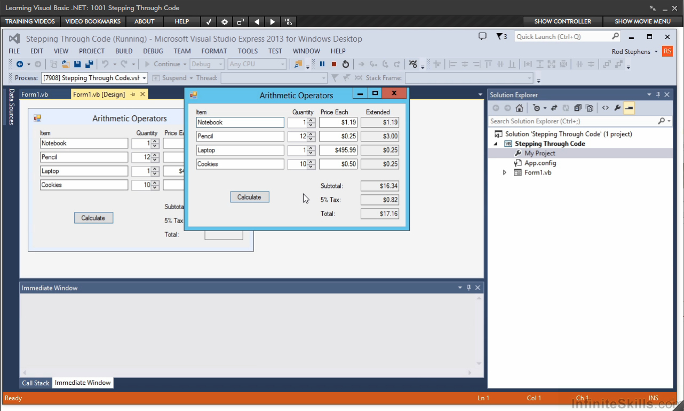
Task: Open the Process dropdown list
Action: (144, 78)
